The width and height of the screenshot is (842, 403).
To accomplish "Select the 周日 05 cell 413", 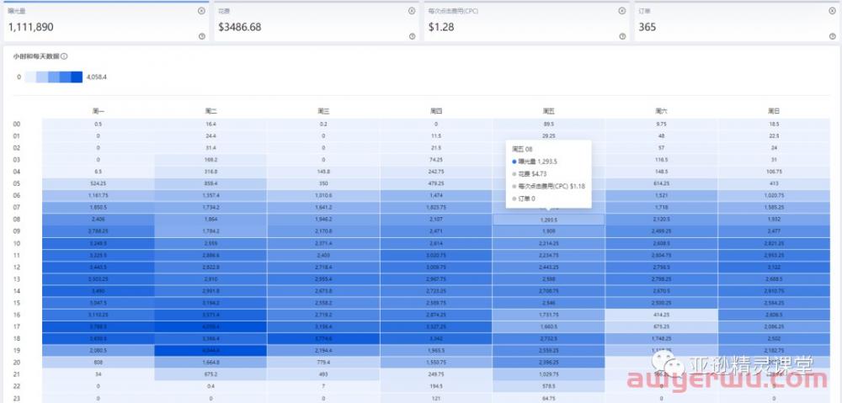I will tap(773, 183).
